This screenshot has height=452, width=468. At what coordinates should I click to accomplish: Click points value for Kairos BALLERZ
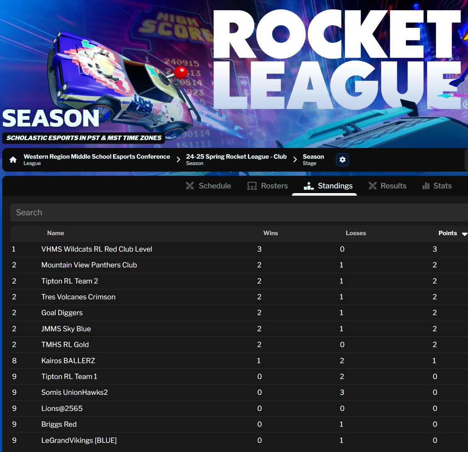434,361
